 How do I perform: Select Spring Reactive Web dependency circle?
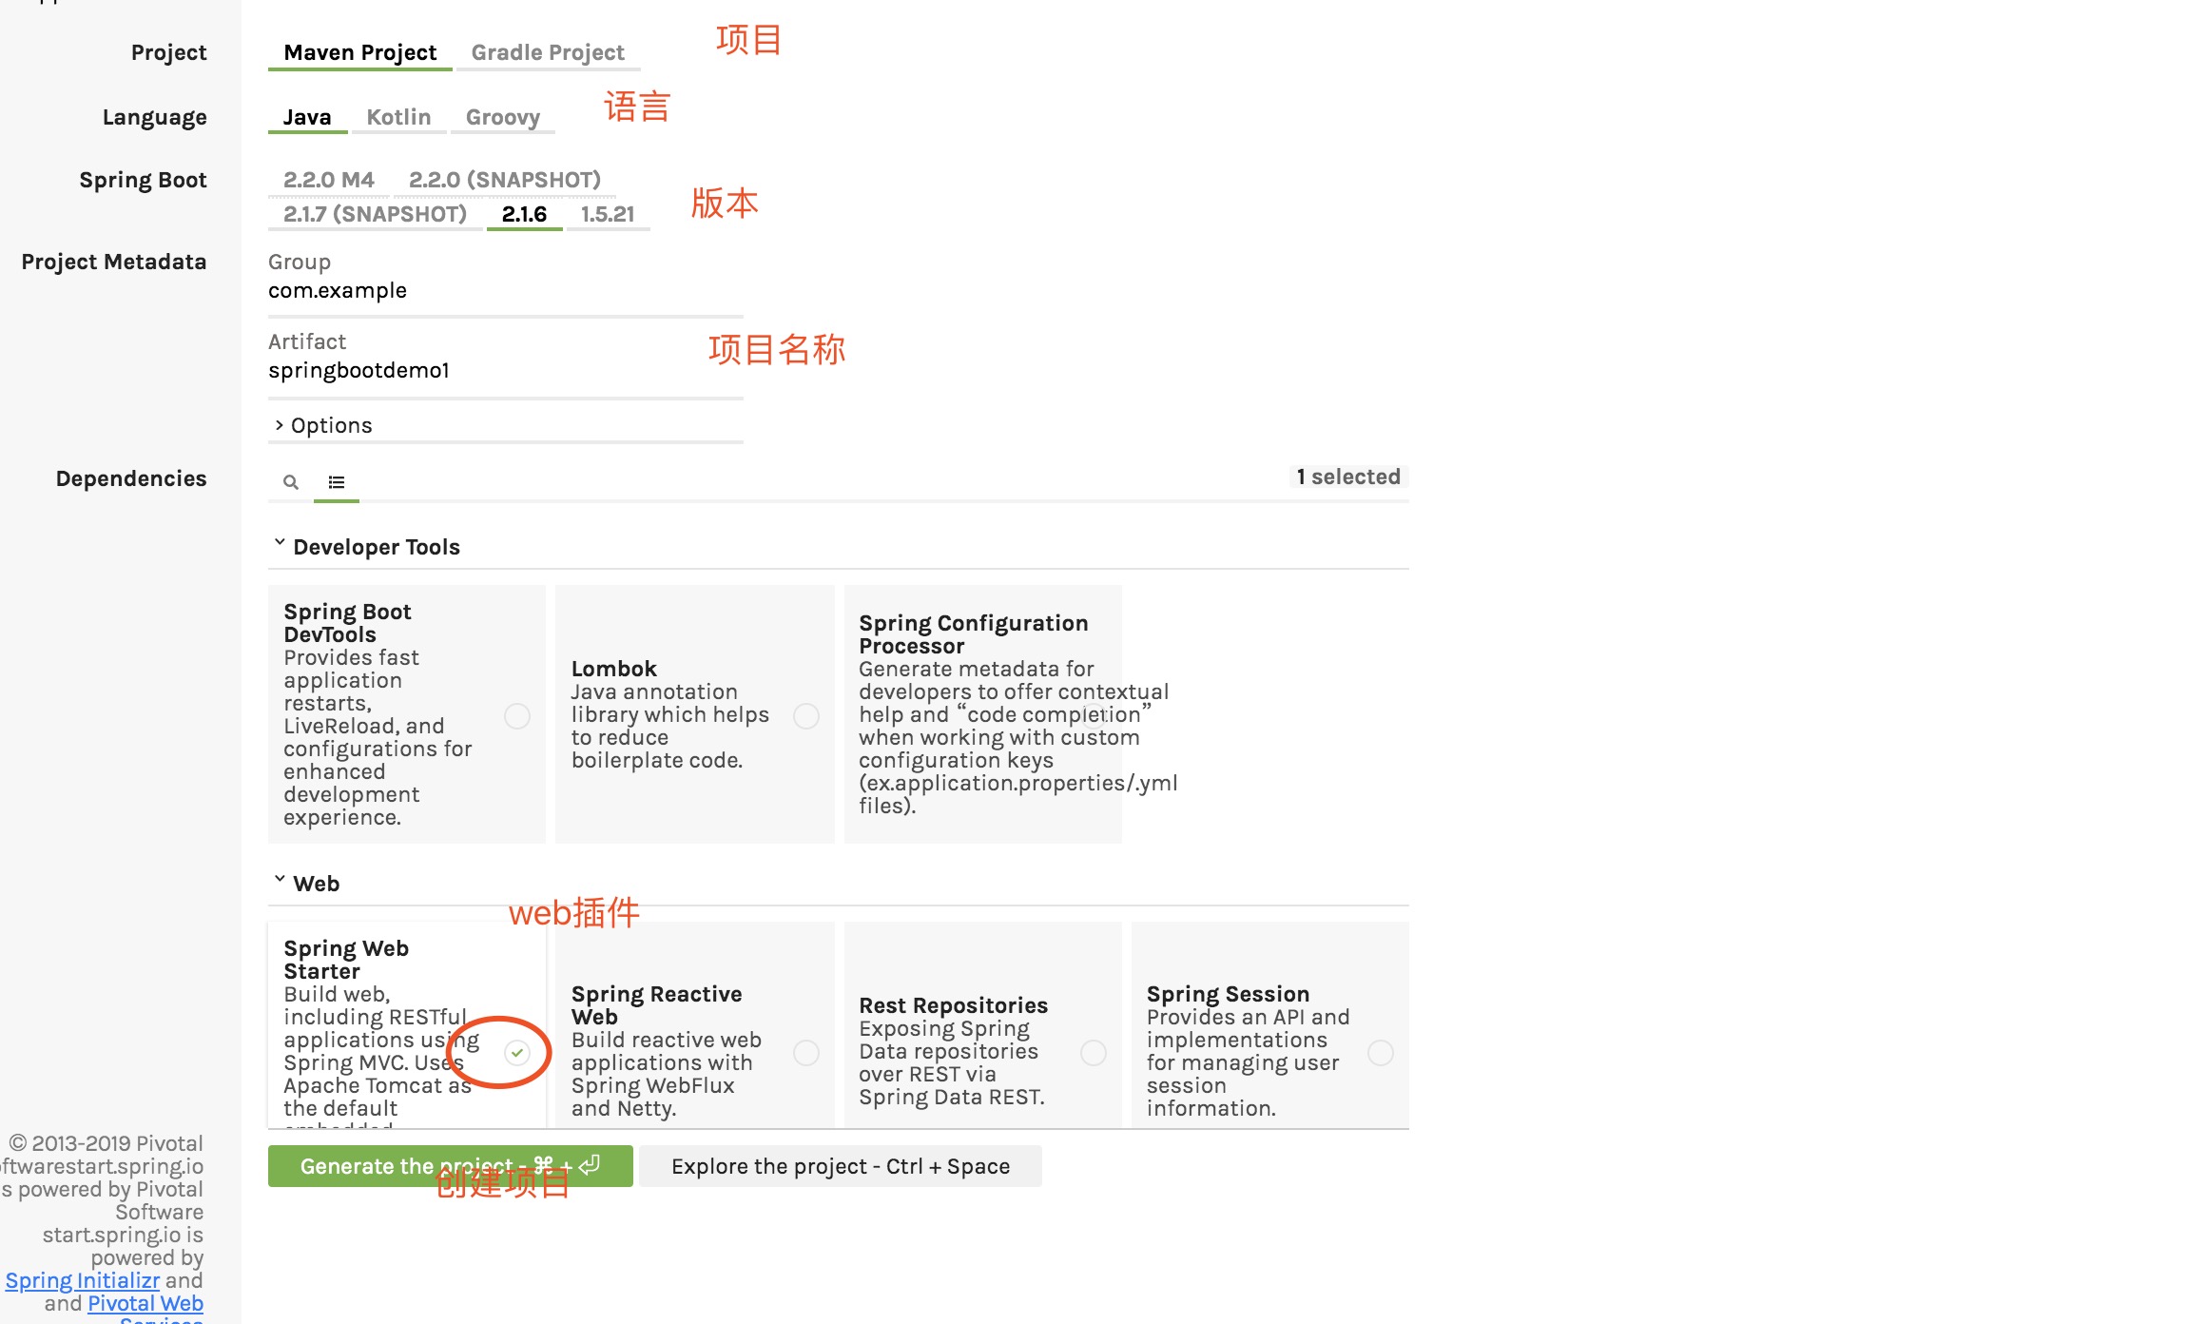click(806, 1053)
